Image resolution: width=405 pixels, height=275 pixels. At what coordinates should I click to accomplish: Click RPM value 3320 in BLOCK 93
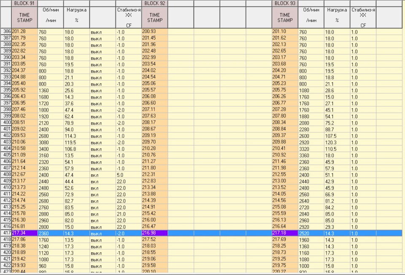point(311,149)
